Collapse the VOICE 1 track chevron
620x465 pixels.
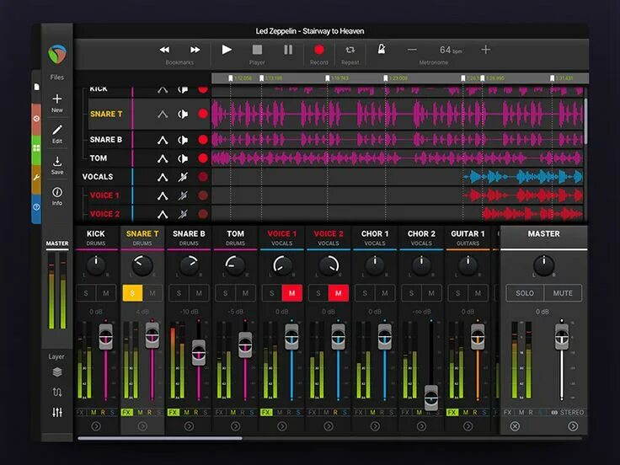163,195
